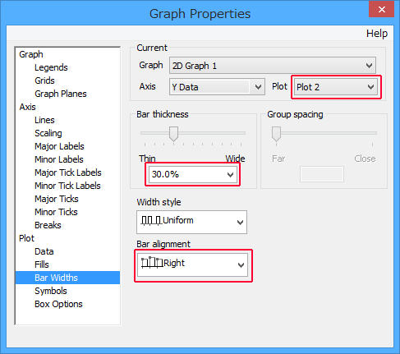Select Symbols under Plot
400x354 pixels.
click(51, 291)
